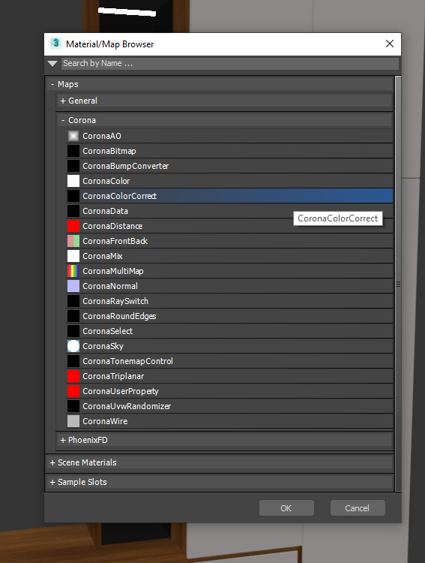Click the CoronaAO map thumbnail icon
Screen dimensions: 425x563
click(x=73, y=136)
